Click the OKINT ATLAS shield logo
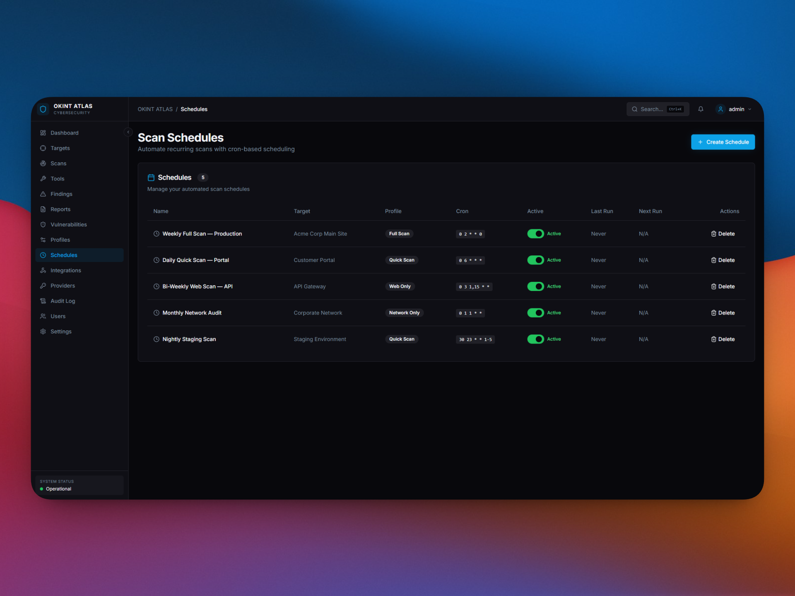795x596 pixels. 43,109
